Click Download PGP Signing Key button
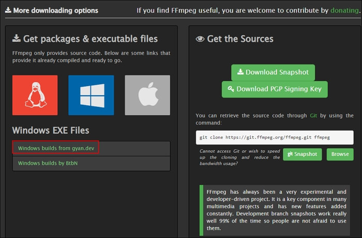Screen dimensions: 362x238 [275, 89]
